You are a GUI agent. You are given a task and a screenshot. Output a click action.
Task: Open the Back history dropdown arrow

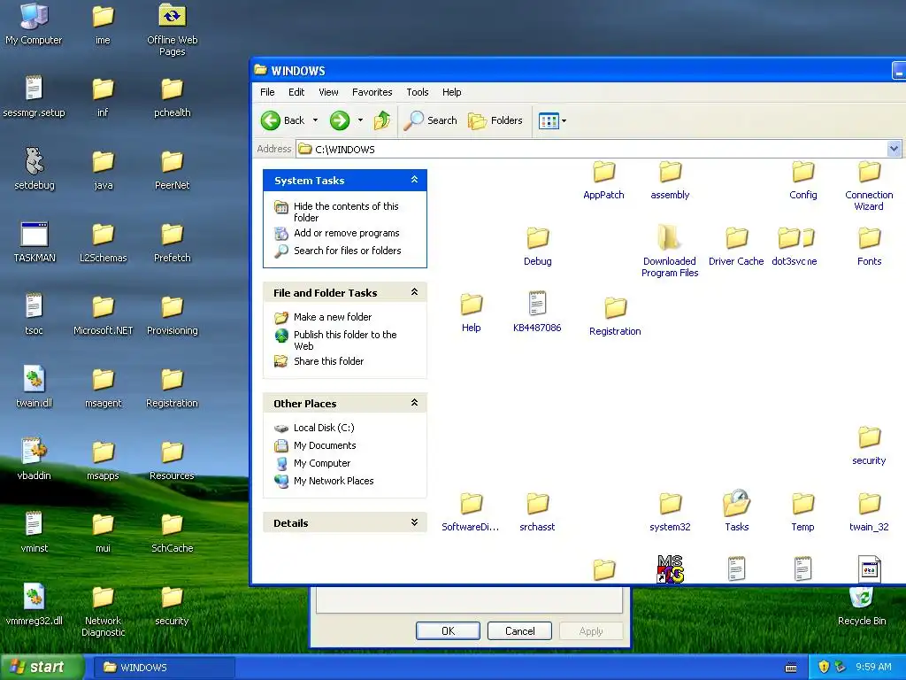[x=316, y=120]
